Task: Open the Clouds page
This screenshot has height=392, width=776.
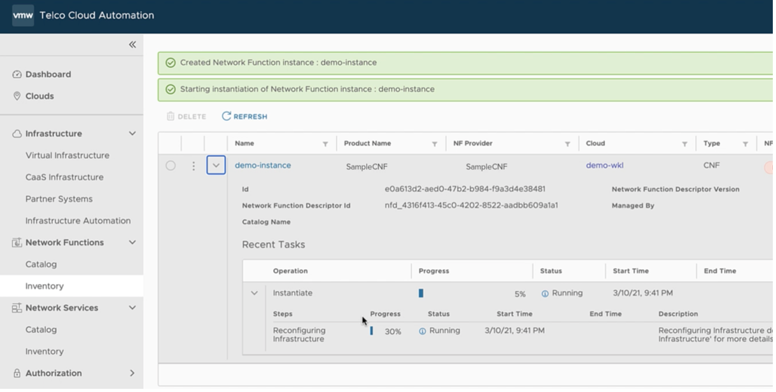Action: (x=39, y=96)
